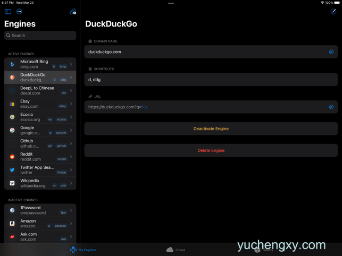Click the duckduckgo.com domain name field

(211, 52)
